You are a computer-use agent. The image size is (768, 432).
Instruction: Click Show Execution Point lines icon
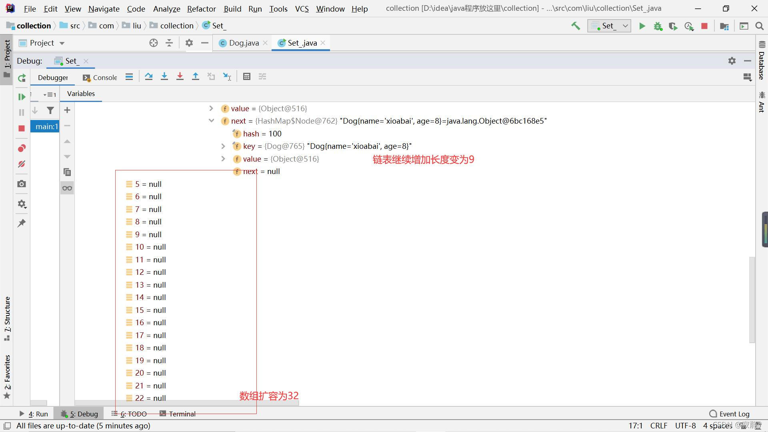[x=129, y=76]
